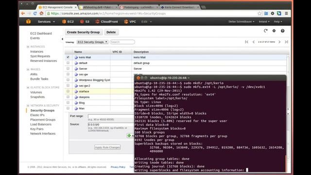Click the security group Search field
This screenshot has width=311, height=175.
pyautogui.click(x=122, y=42)
